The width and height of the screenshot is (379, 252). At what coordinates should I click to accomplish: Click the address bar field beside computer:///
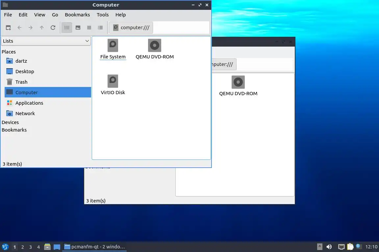pos(181,28)
